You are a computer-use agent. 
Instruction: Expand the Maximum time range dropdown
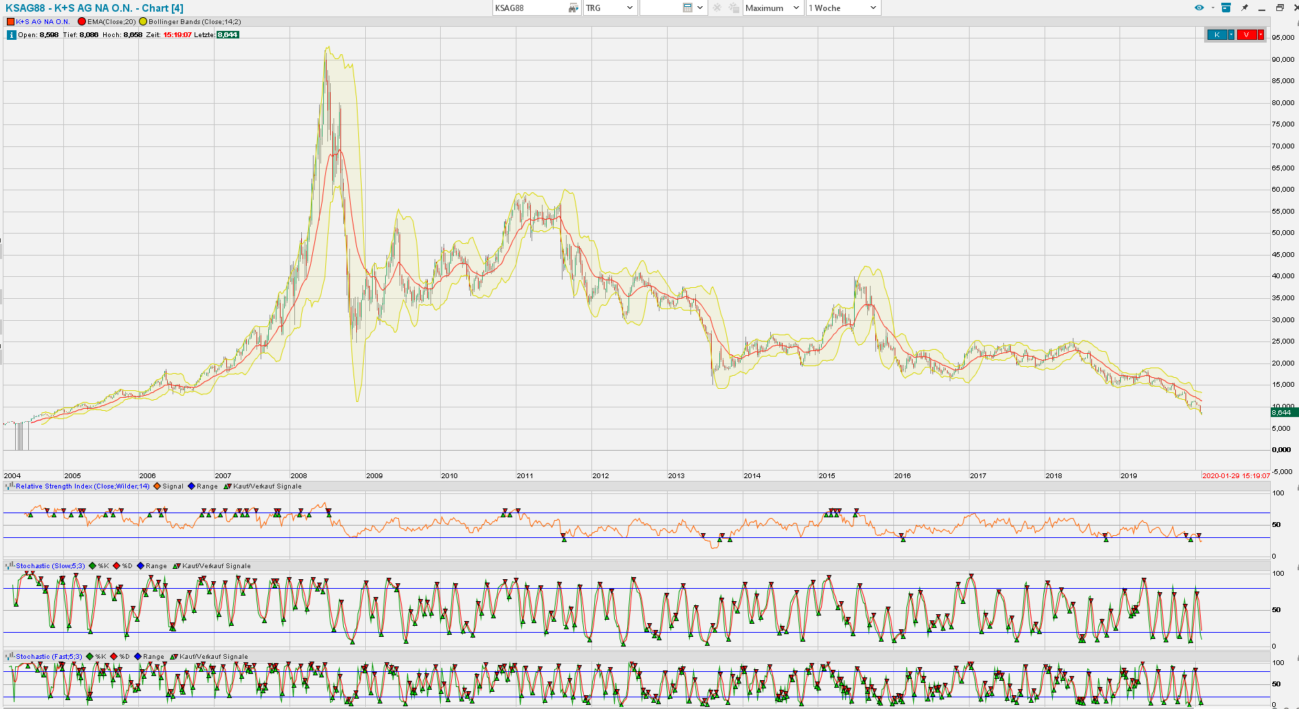773,8
